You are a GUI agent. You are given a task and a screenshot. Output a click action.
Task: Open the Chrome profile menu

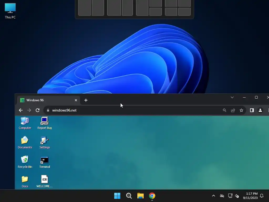point(260,110)
